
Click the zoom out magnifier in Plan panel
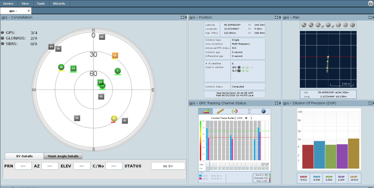[311, 25]
